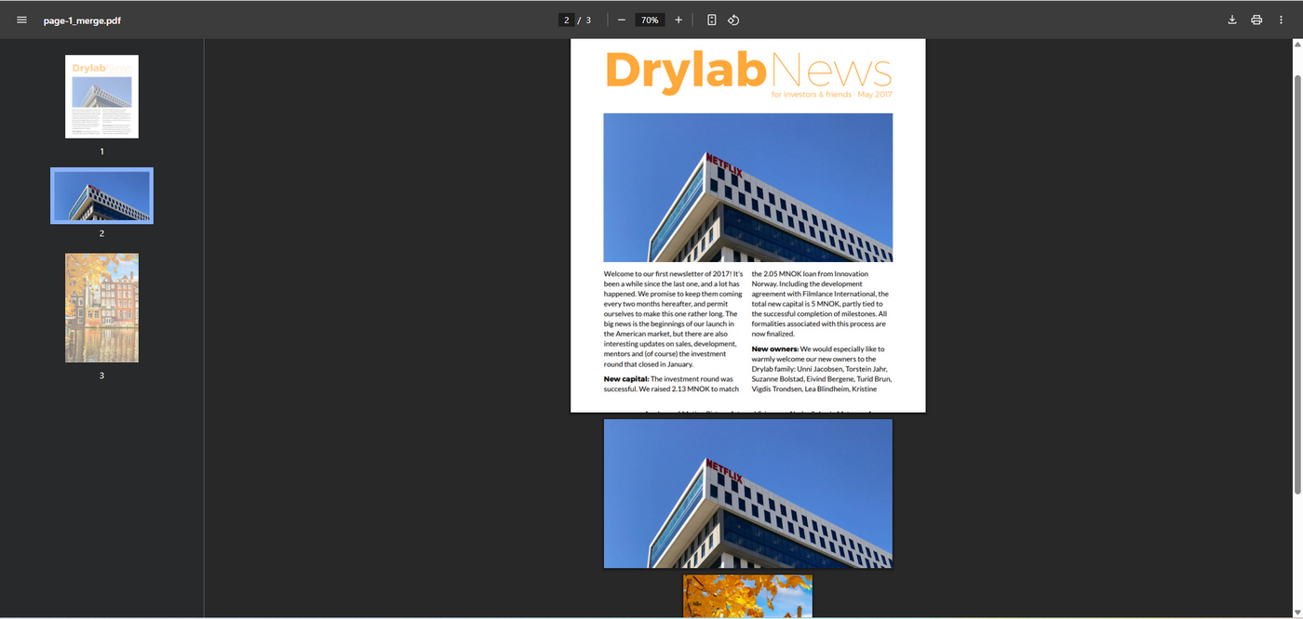Zoom out with the minus button

click(x=622, y=20)
